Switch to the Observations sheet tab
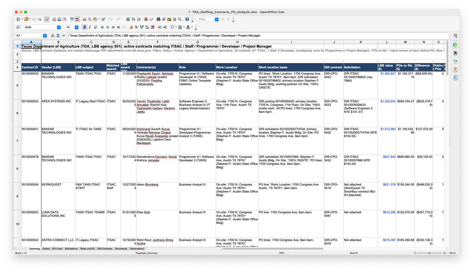Screen dimensions: 473x272 [x=137, y=249]
